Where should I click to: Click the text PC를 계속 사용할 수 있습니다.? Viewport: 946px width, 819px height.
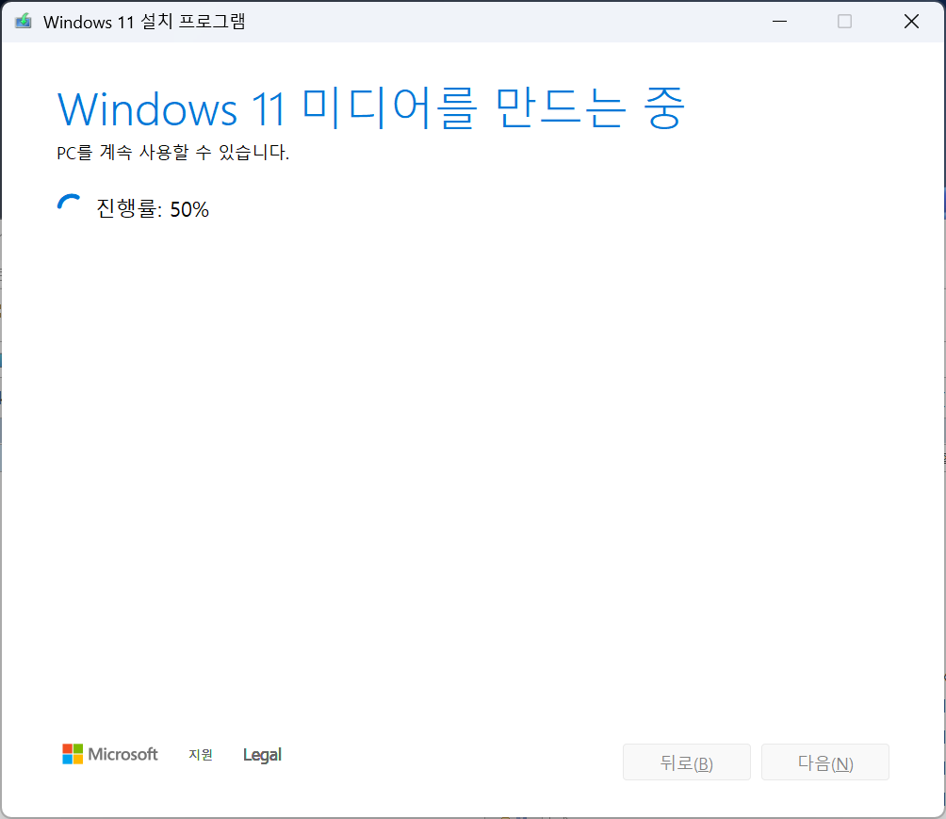click(173, 152)
